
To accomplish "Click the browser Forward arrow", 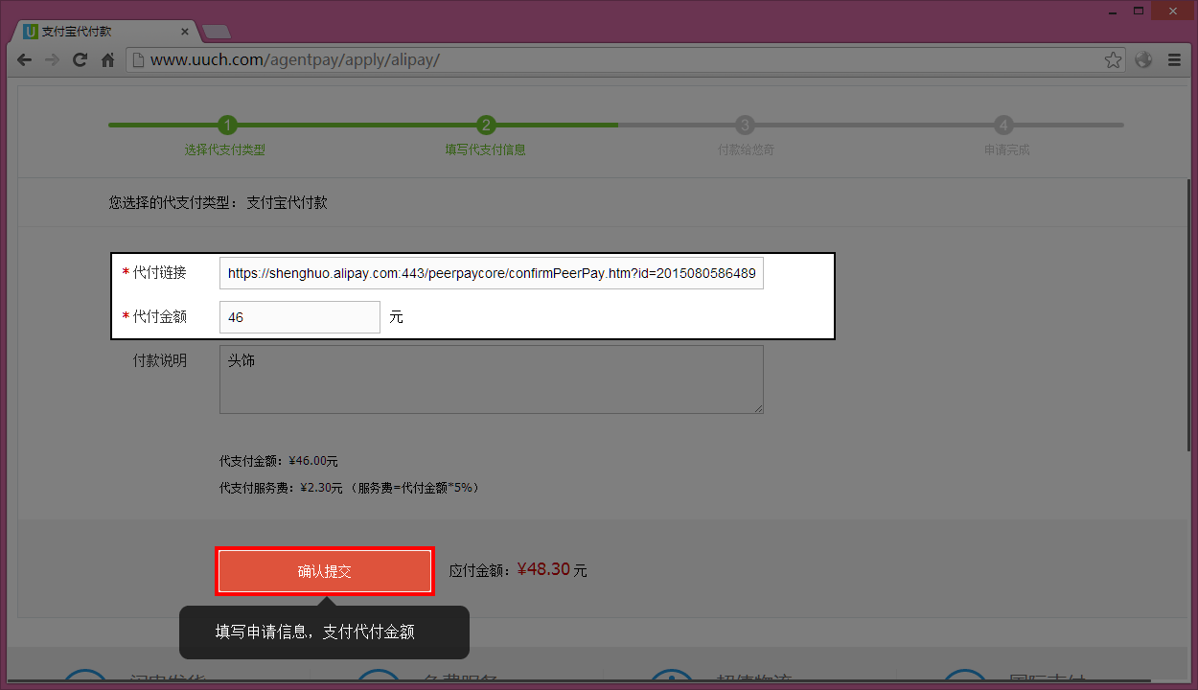I will (x=53, y=59).
